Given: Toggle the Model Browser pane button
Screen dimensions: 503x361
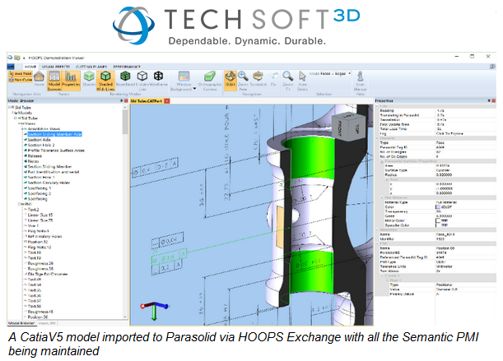Looking at the screenshot, I should [x=54, y=81].
